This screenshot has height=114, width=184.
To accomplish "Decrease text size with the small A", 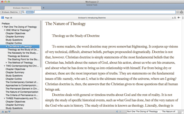I will pyautogui.click(x=173, y=18).
